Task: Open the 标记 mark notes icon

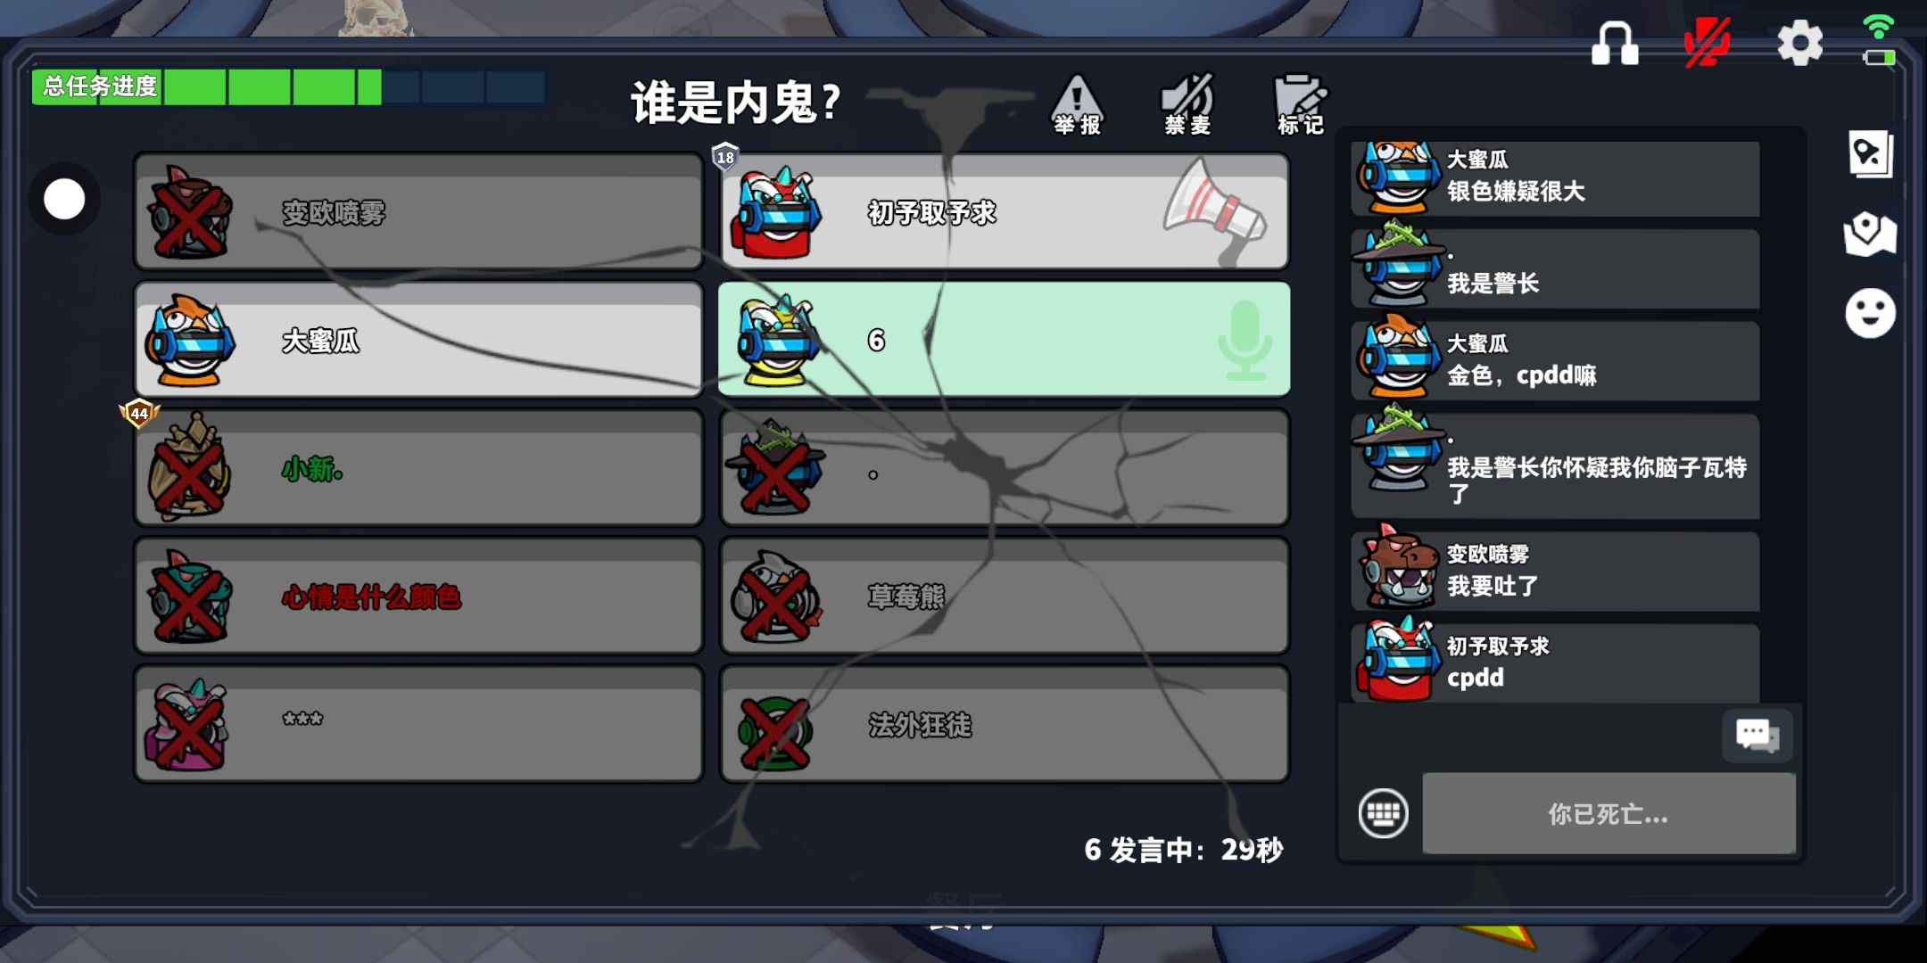Action: pos(1300,104)
